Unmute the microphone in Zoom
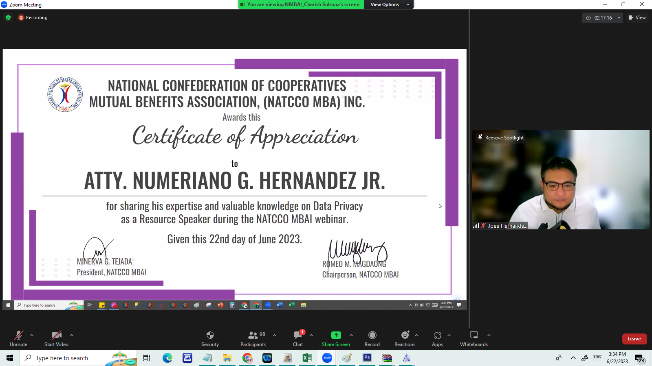Image resolution: width=652 pixels, height=366 pixels. [19, 338]
